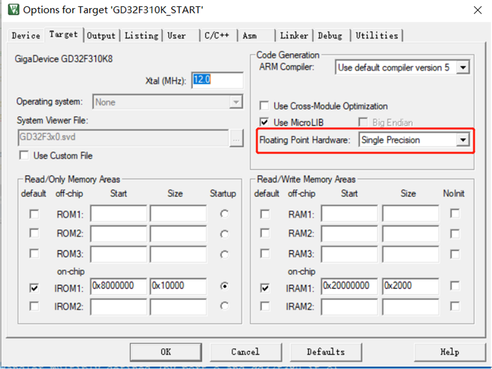Enable the IRAM2 NoInit checkbox

455,306
